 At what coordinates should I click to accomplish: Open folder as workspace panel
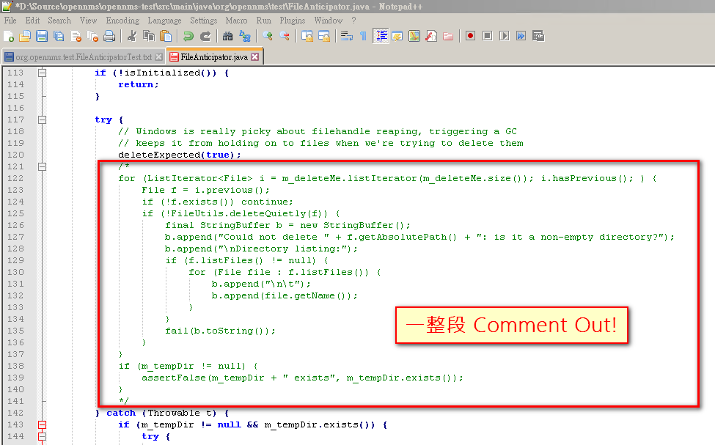[448, 36]
